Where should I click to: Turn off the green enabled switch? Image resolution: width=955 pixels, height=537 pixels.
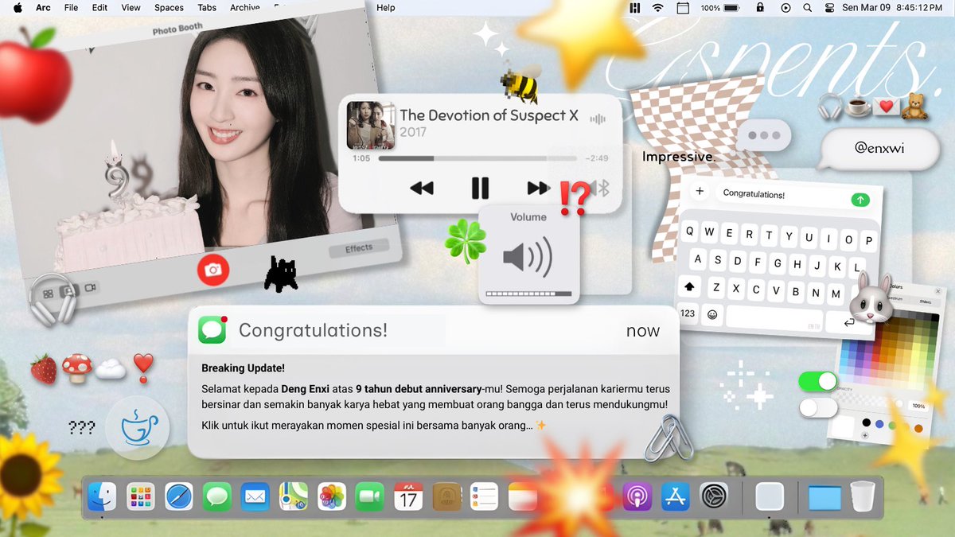pos(818,381)
